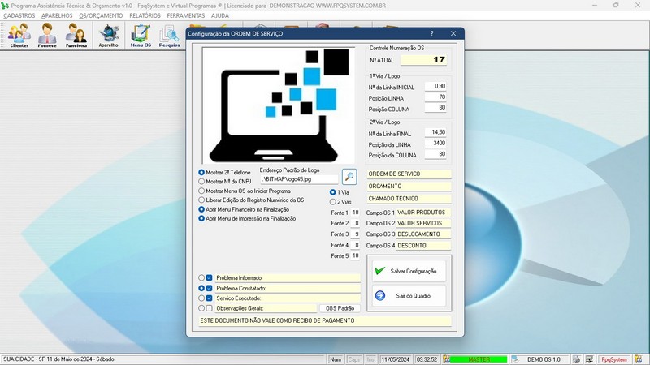This screenshot has height=365, width=650.
Task: Click the dialog help question mark
Action: [431, 33]
